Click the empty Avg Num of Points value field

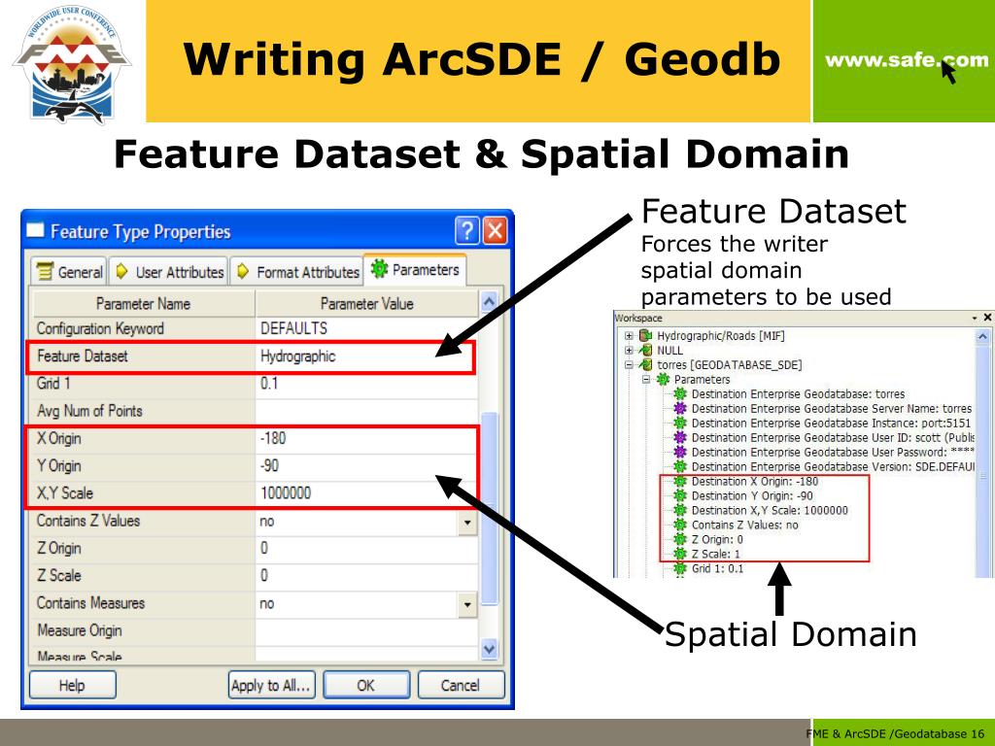[x=366, y=411]
